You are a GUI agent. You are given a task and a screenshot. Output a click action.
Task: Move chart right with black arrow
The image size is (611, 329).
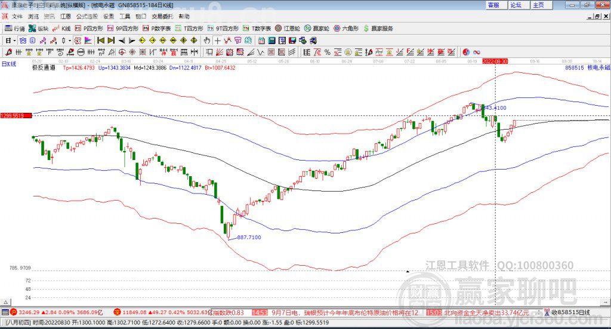tap(132, 41)
